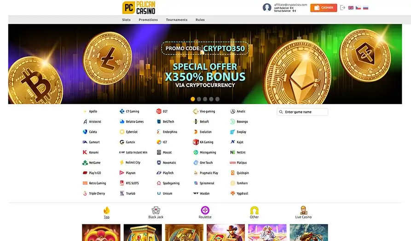The image size is (411, 241).
Task: Click the logout arrow icon
Action: point(342,8)
